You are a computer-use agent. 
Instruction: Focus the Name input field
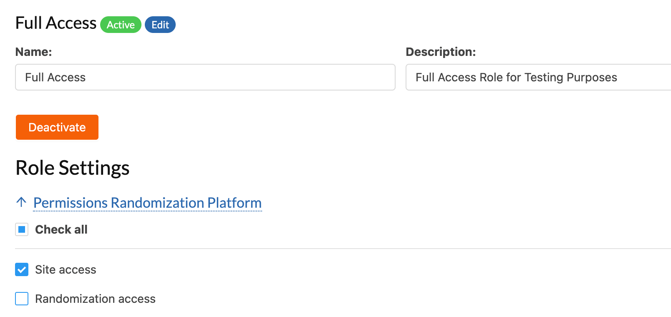pos(205,77)
